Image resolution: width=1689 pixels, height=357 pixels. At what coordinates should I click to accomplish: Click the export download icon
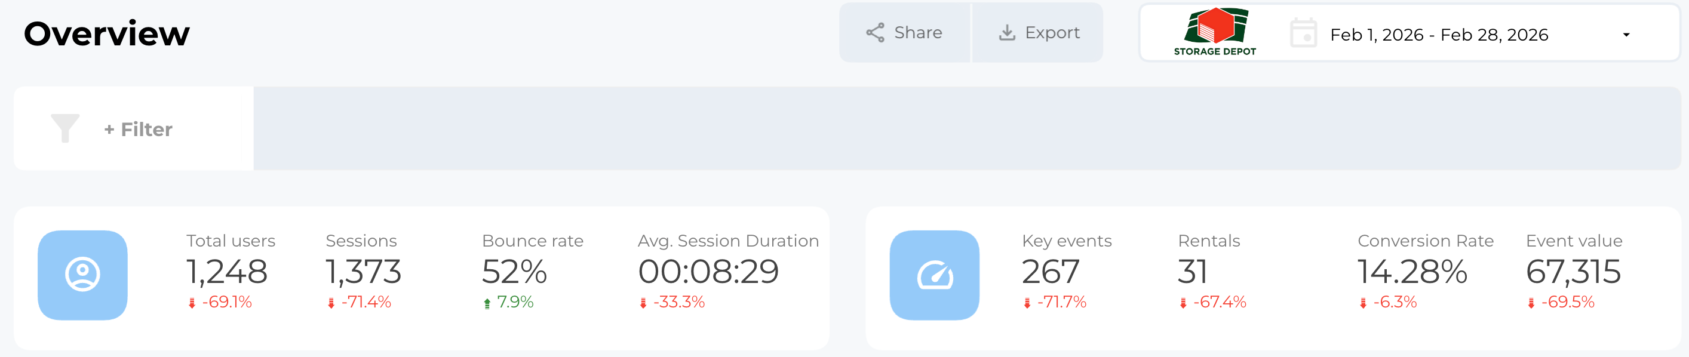pos(1006,33)
